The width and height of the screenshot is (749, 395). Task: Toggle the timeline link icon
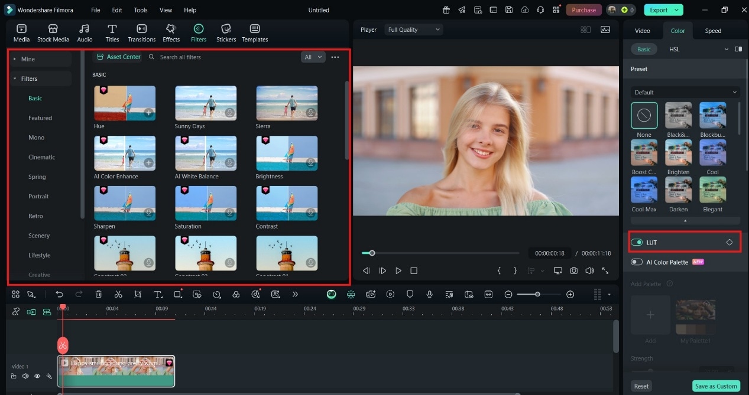(x=16, y=312)
